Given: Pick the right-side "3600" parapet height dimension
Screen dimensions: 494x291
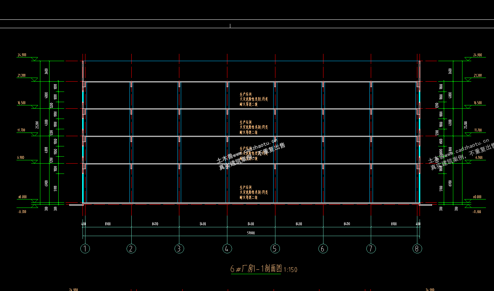Looking at the screenshot, I should (x=450, y=71).
